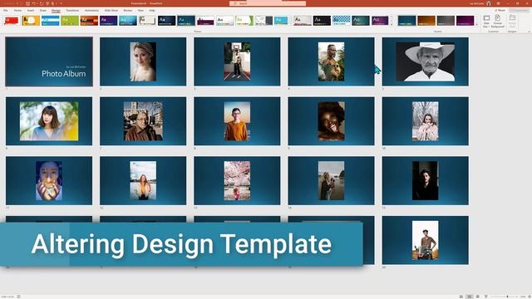Select slide of elderly man with glasses
The height and width of the screenshot is (299, 532).
pyautogui.click(x=143, y=121)
